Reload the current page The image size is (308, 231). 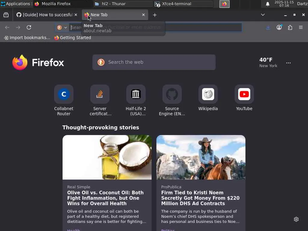click(29, 27)
